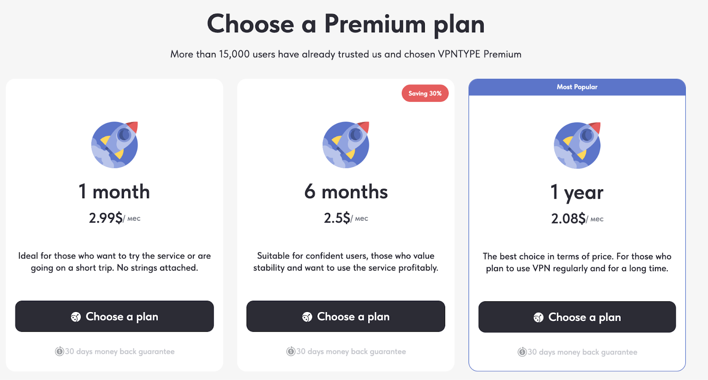Click the 1 year money back guarantee text

(x=582, y=352)
